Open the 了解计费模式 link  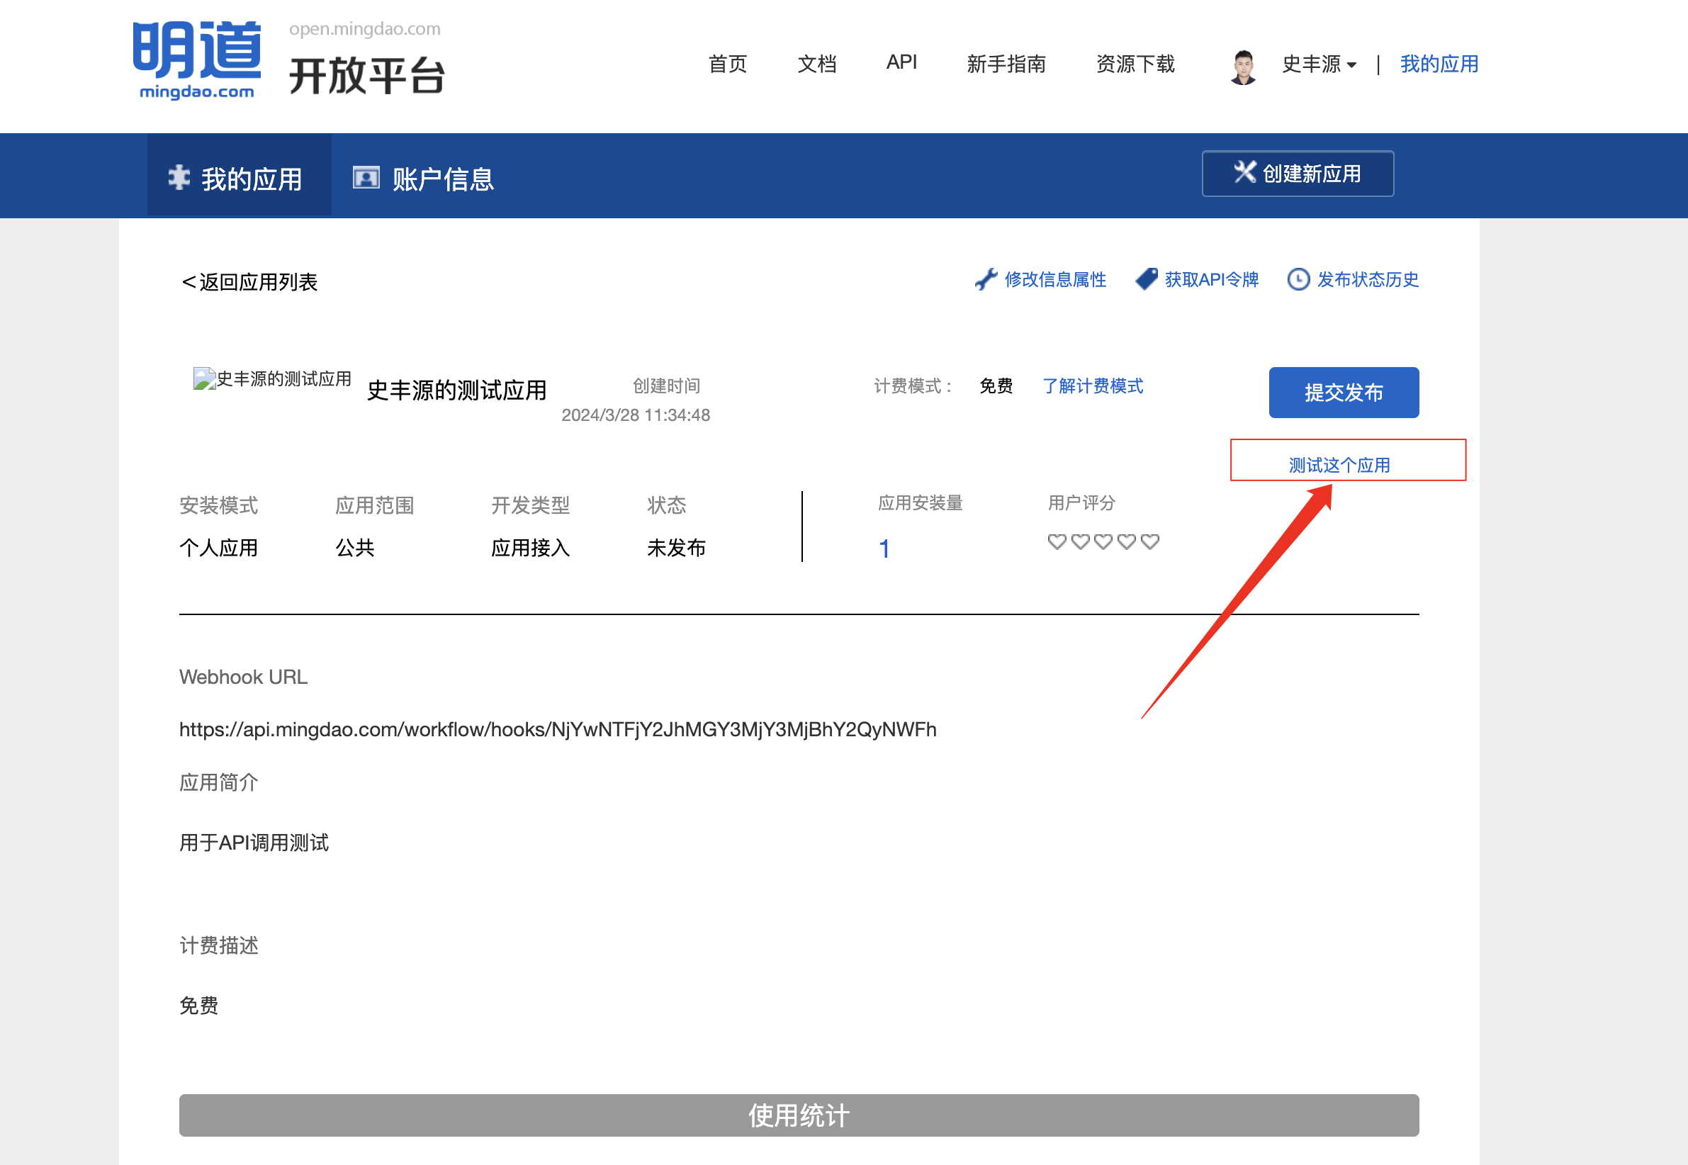pos(1093,386)
